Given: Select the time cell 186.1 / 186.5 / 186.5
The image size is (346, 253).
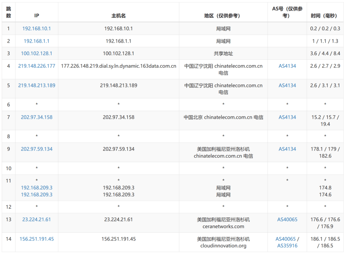Looking at the screenshot, I should (x=325, y=242).
